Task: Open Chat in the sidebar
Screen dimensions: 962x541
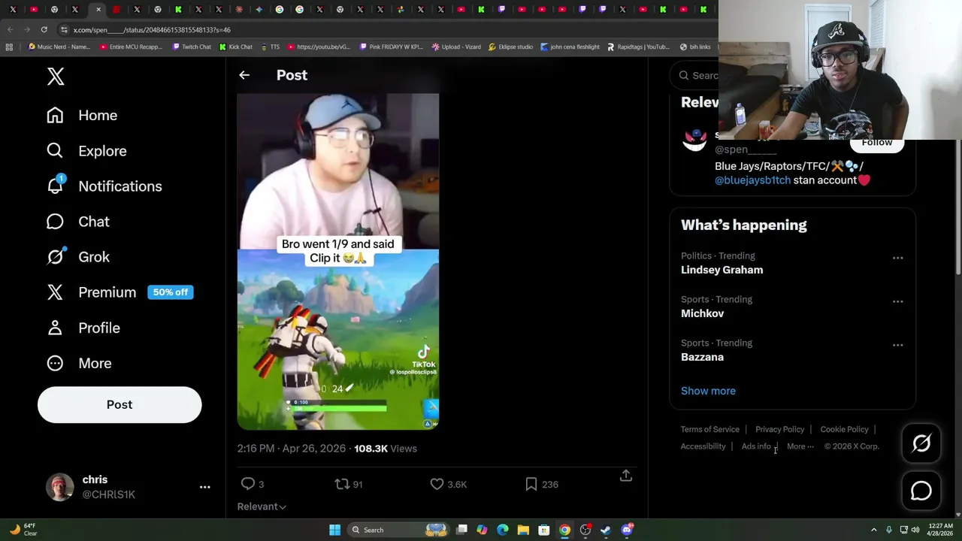Action: pos(77,221)
